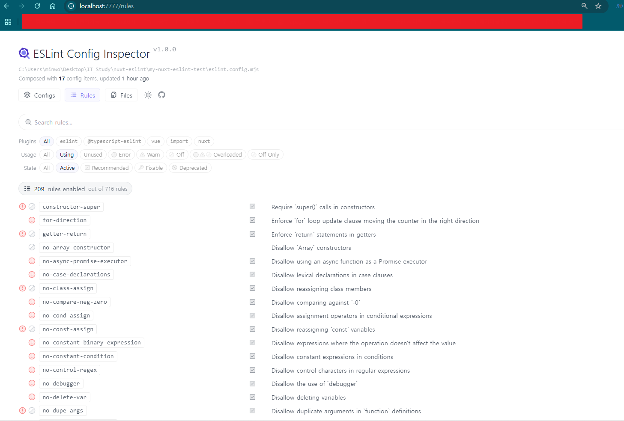Viewport: 624px width, 421px height.
Task: Filter usage by Overloaded rules
Action: (x=218, y=154)
